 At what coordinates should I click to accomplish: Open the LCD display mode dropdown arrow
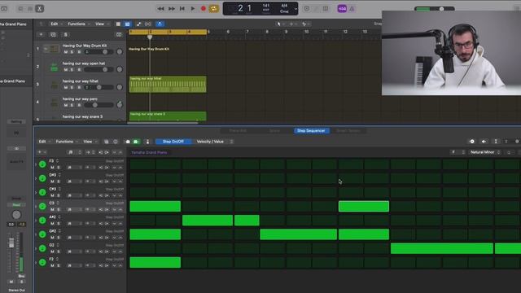click(296, 9)
